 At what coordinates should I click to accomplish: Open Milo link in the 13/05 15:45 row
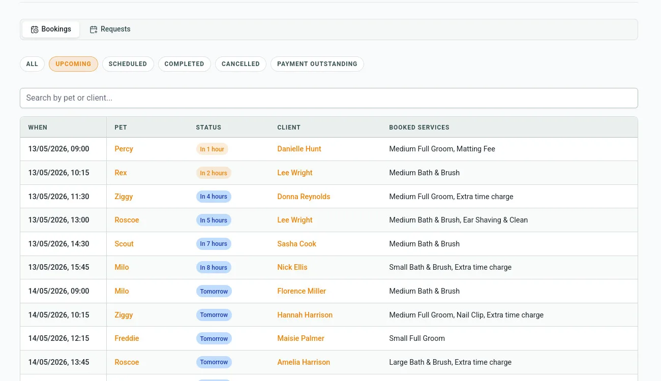(x=122, y=267)
